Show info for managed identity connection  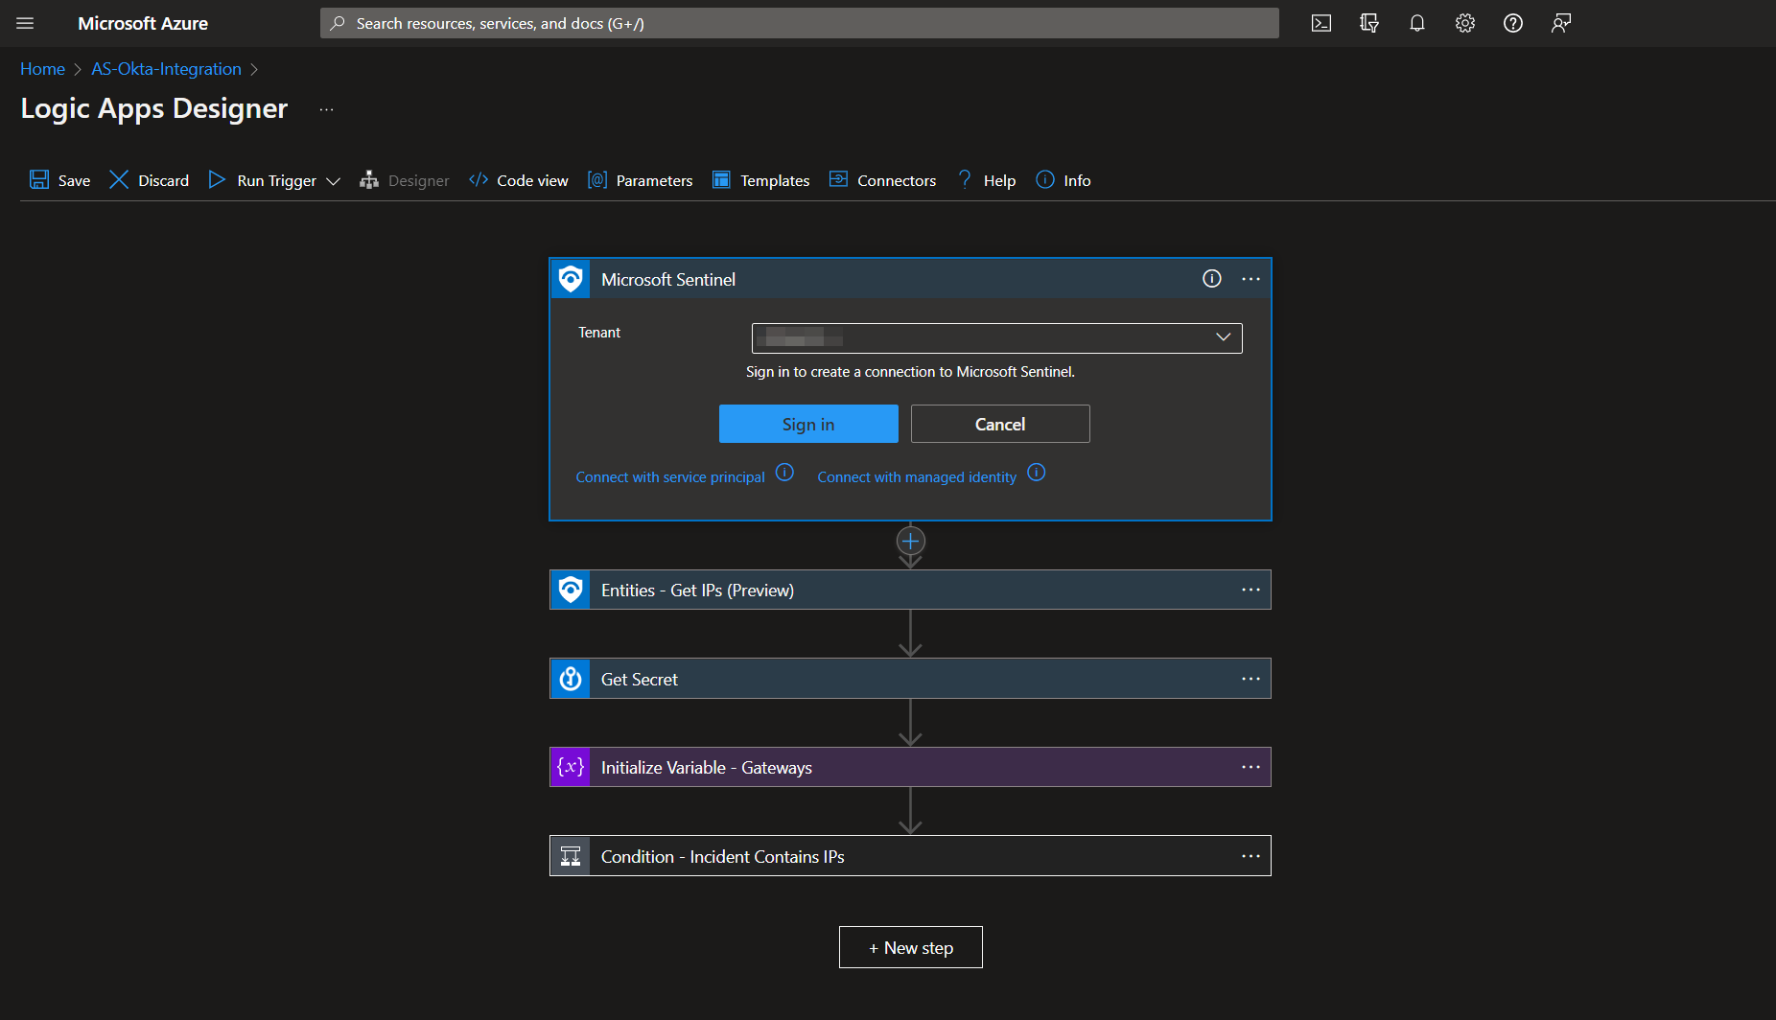pos(1037,473)
